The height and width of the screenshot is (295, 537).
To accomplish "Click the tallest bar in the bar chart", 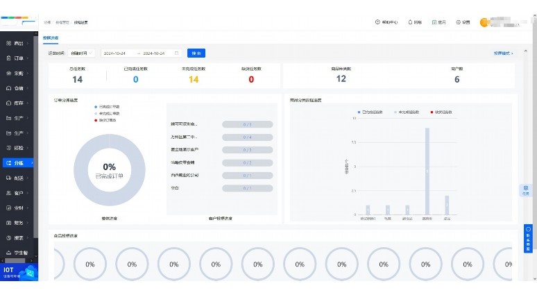I will click(427, 171).
